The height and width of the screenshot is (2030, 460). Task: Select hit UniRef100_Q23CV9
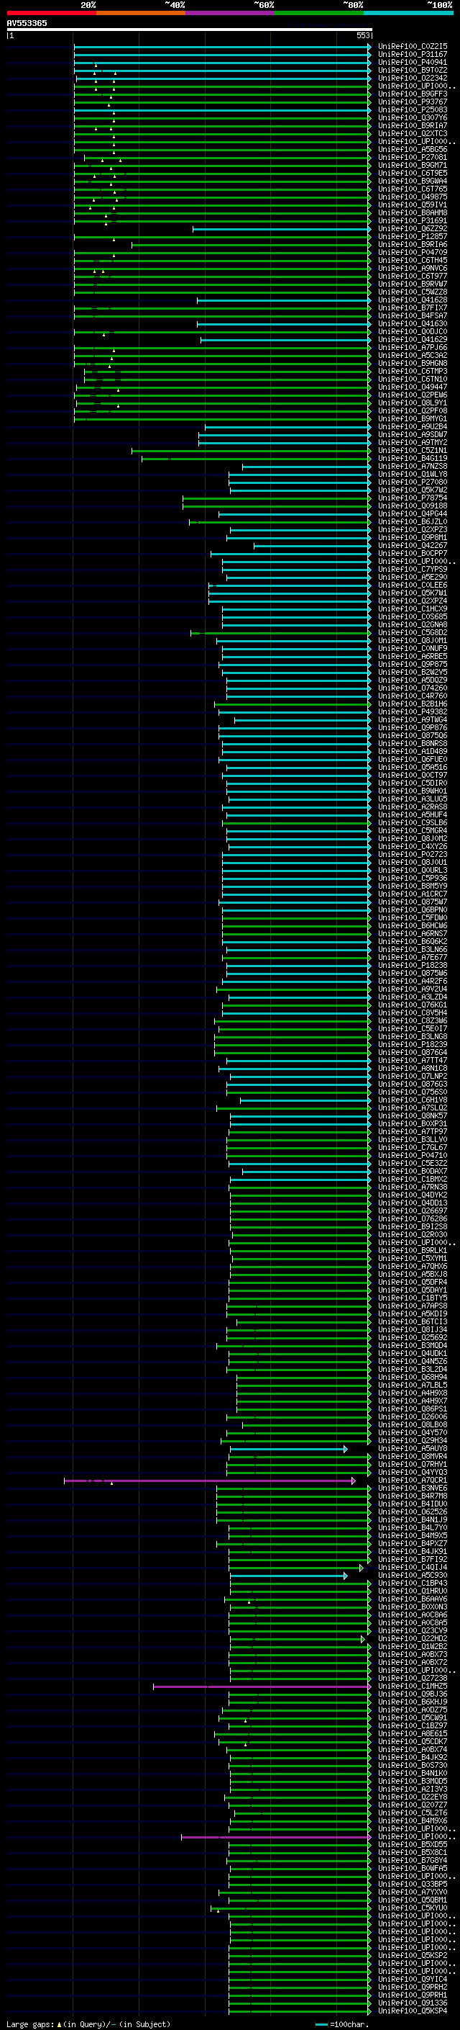tap(412, 1631)
